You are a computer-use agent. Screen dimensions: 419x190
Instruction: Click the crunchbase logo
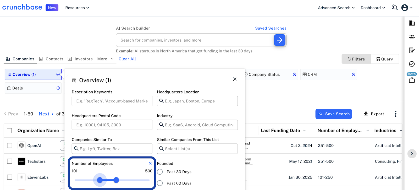click(22, 7)
